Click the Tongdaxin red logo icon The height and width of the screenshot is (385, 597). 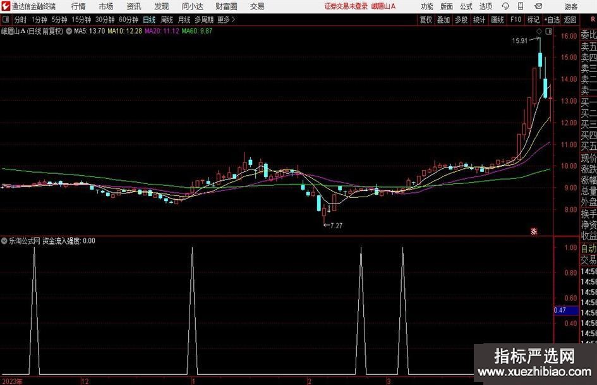7,6
